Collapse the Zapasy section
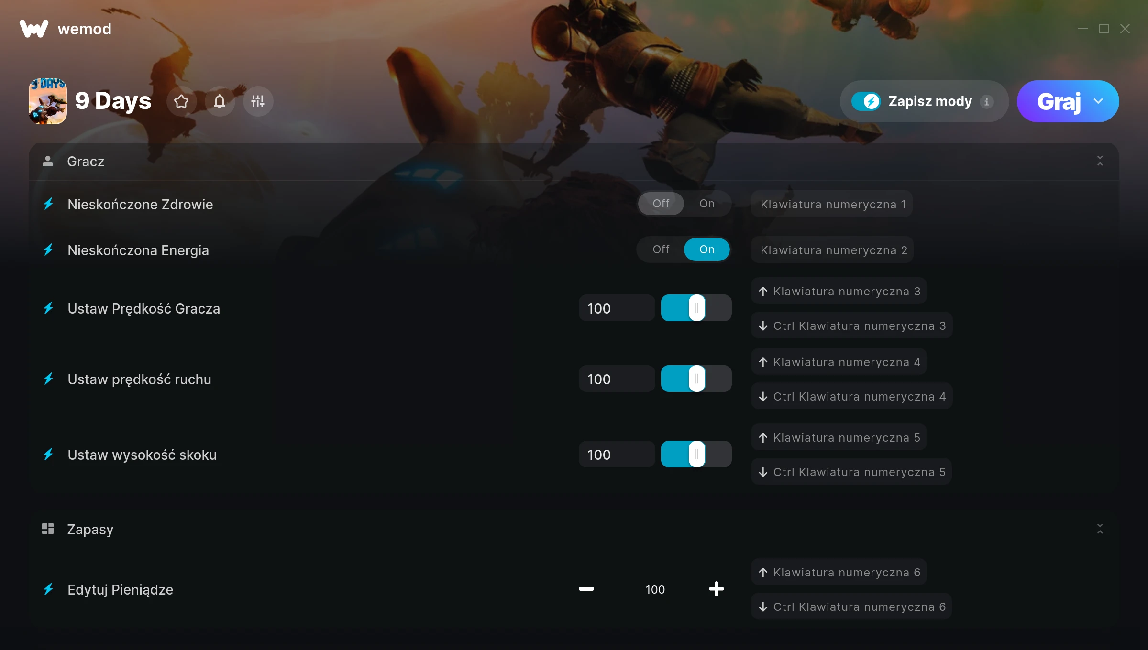 point(1100,529)
